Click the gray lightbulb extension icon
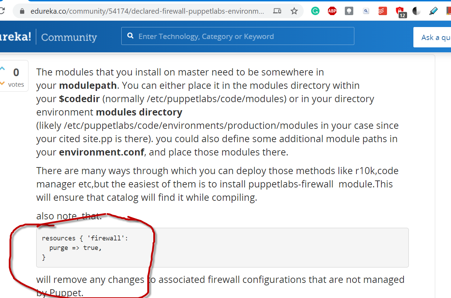Screen dimensions: 451x298 tap(349, 11)
